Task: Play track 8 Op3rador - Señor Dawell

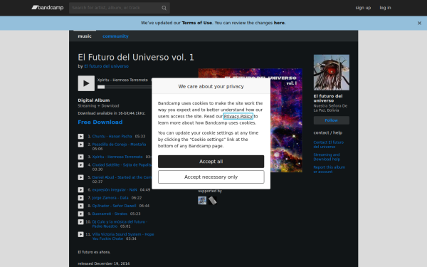Action: tap(81, 206)
